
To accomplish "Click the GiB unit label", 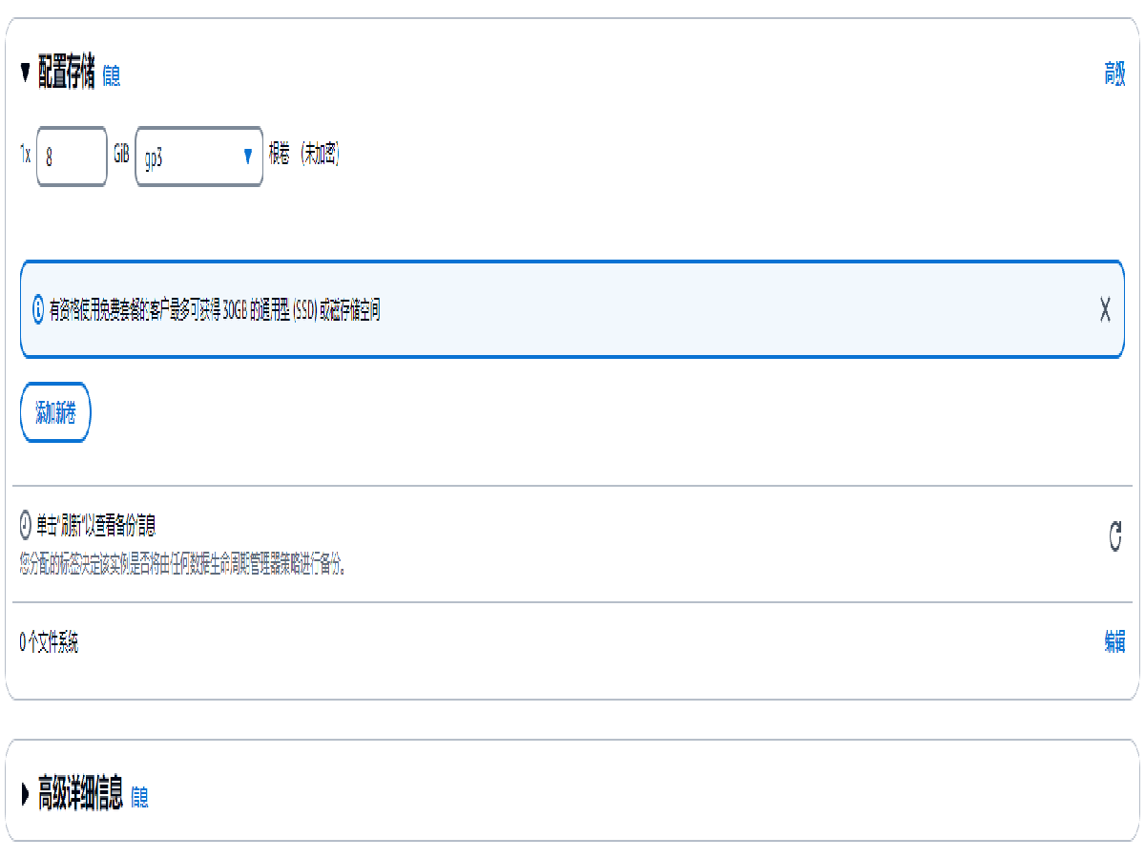I will coord(121,154).
